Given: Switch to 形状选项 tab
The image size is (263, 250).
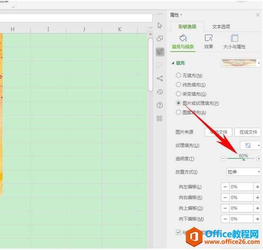Looking at the screenshot, I should pyautogui.click(x=187, y=27).
